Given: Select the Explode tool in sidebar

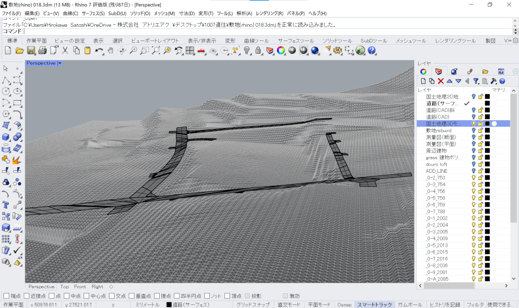Looking at the screenshot, I should tap(17, 160).
